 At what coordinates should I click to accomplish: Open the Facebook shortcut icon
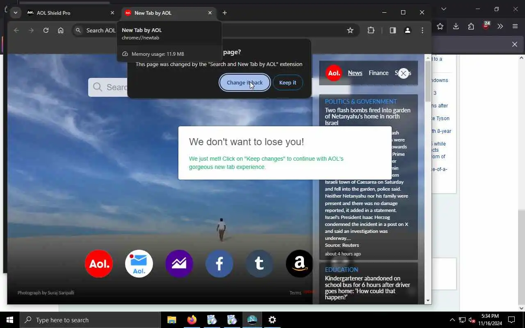coord(219,264)
